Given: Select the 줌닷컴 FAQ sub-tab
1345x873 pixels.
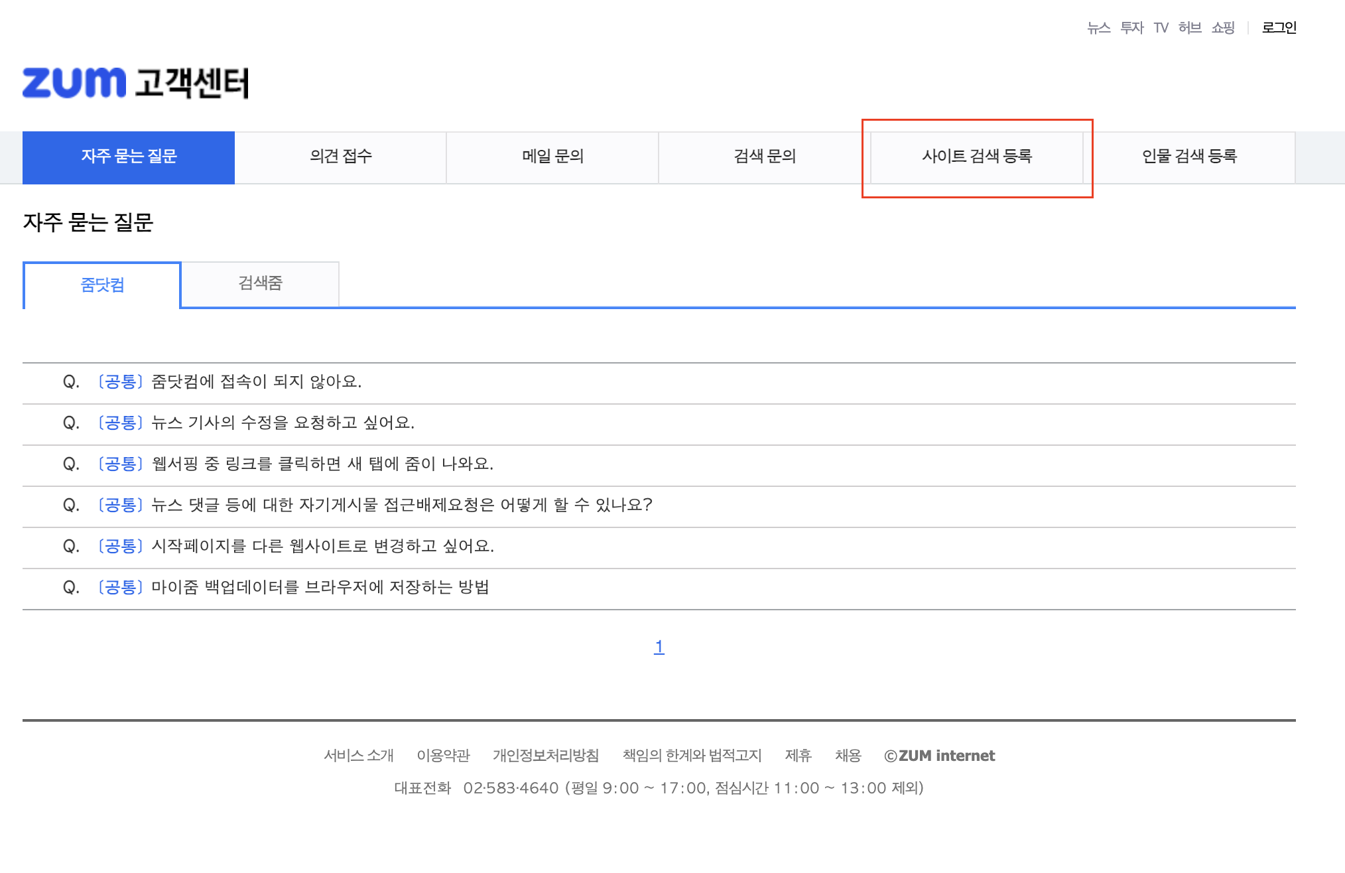Looking at the screenshot, I should coord(102,285).
